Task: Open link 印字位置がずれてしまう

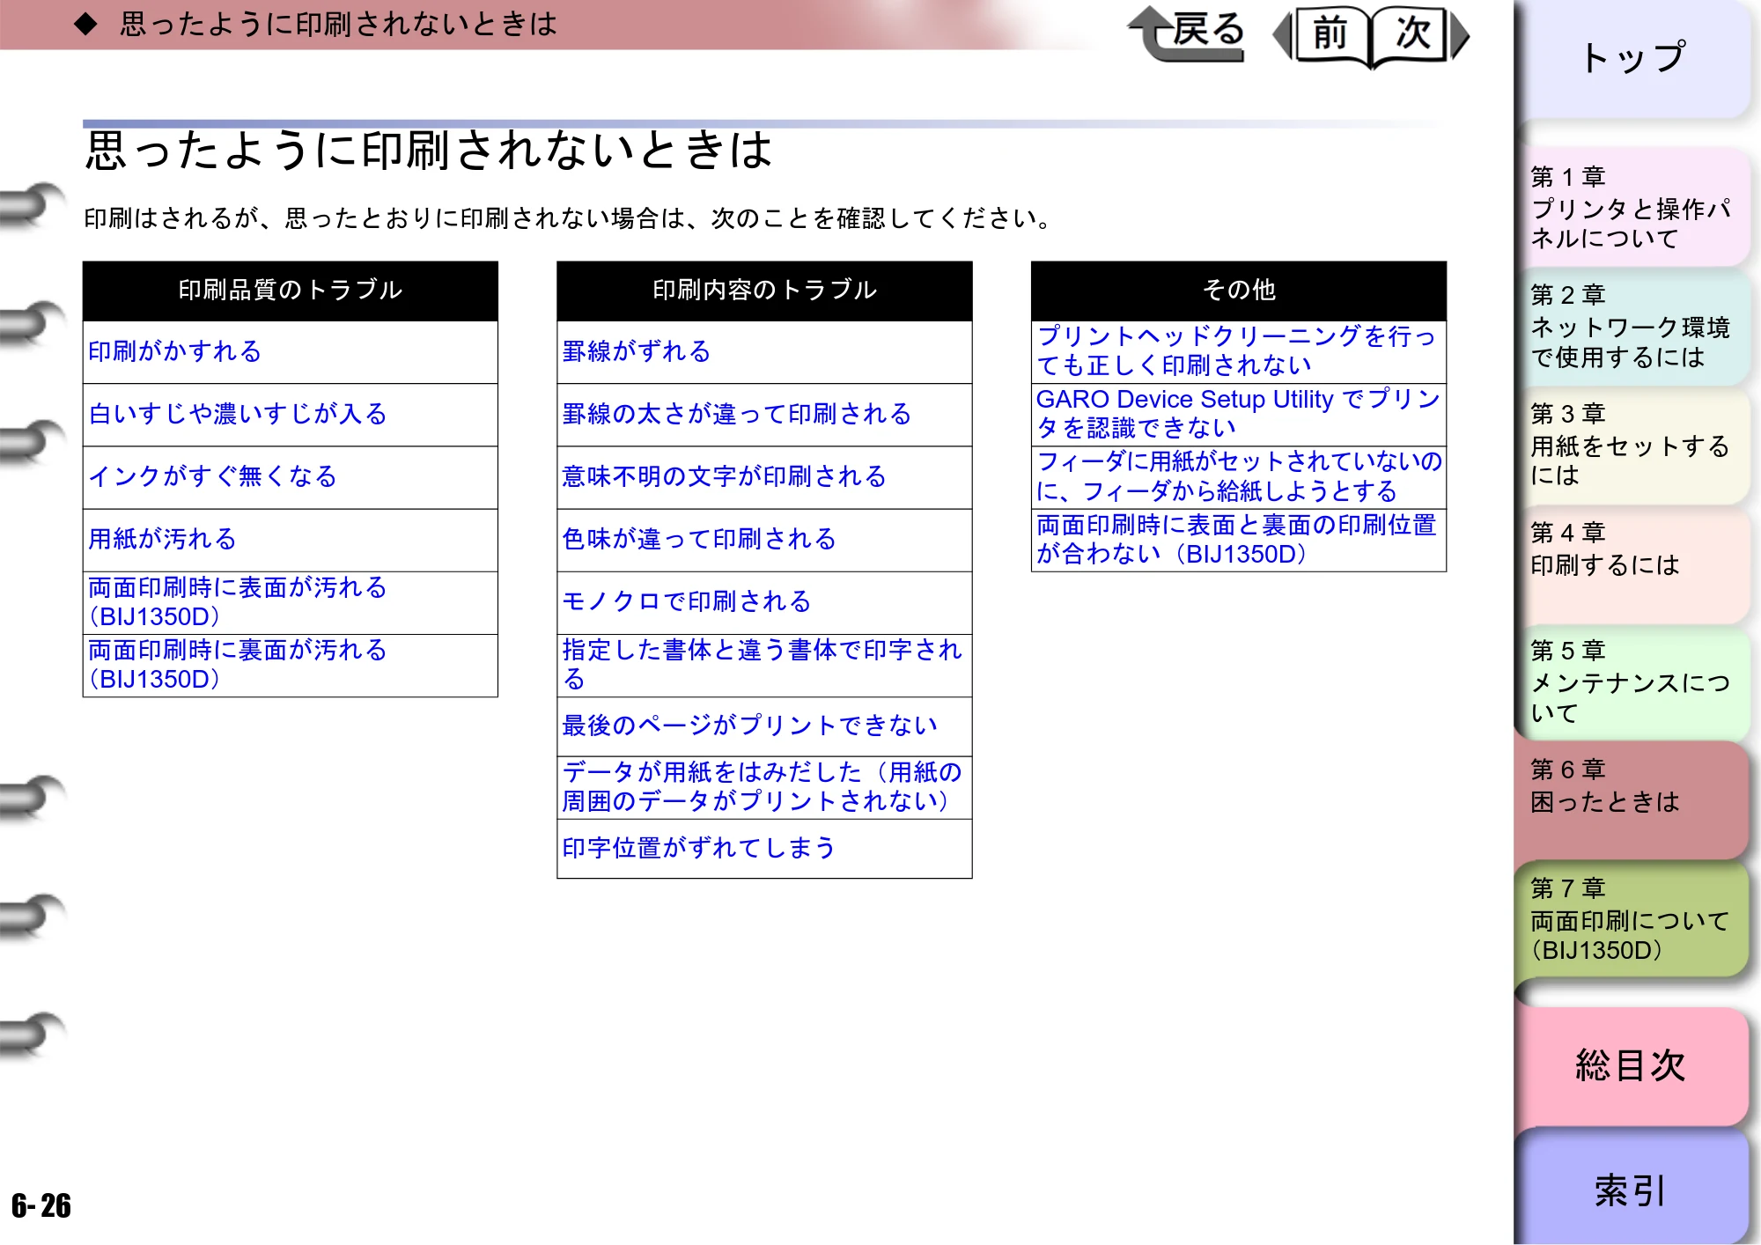Action: pyautogui.click(x=699, y=848)
